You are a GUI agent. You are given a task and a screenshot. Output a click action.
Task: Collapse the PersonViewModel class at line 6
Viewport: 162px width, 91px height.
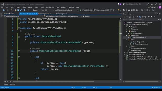(19, 36)
